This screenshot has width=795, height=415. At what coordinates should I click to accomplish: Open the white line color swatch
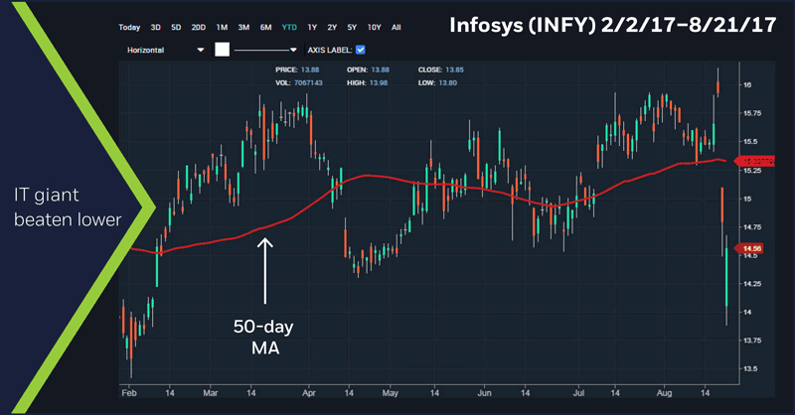coord(223,49)
